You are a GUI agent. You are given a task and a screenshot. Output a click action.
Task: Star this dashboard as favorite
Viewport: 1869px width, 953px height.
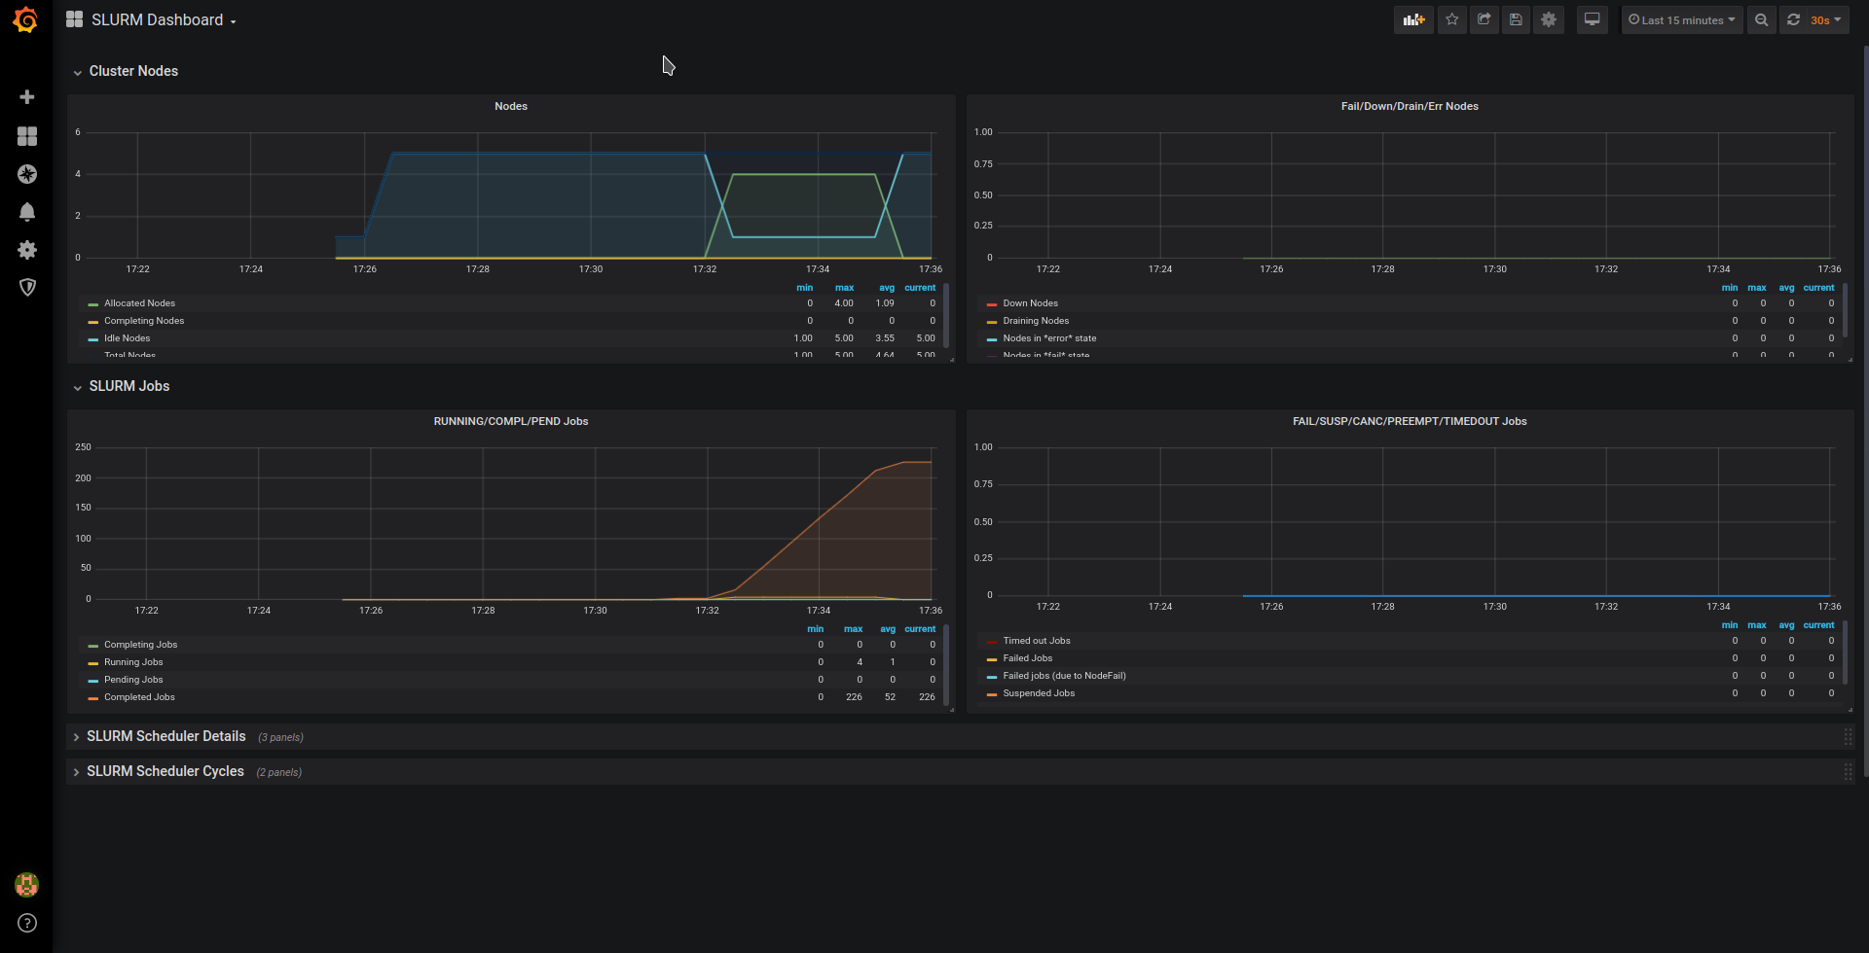tap(1451, 20)
